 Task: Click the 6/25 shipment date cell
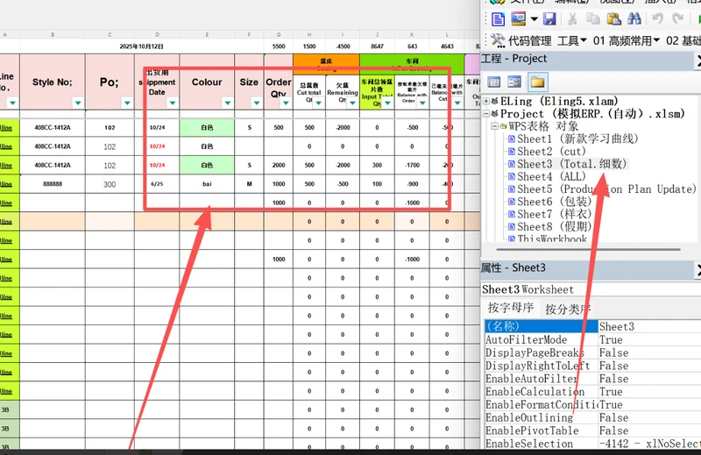coord(157,184)
